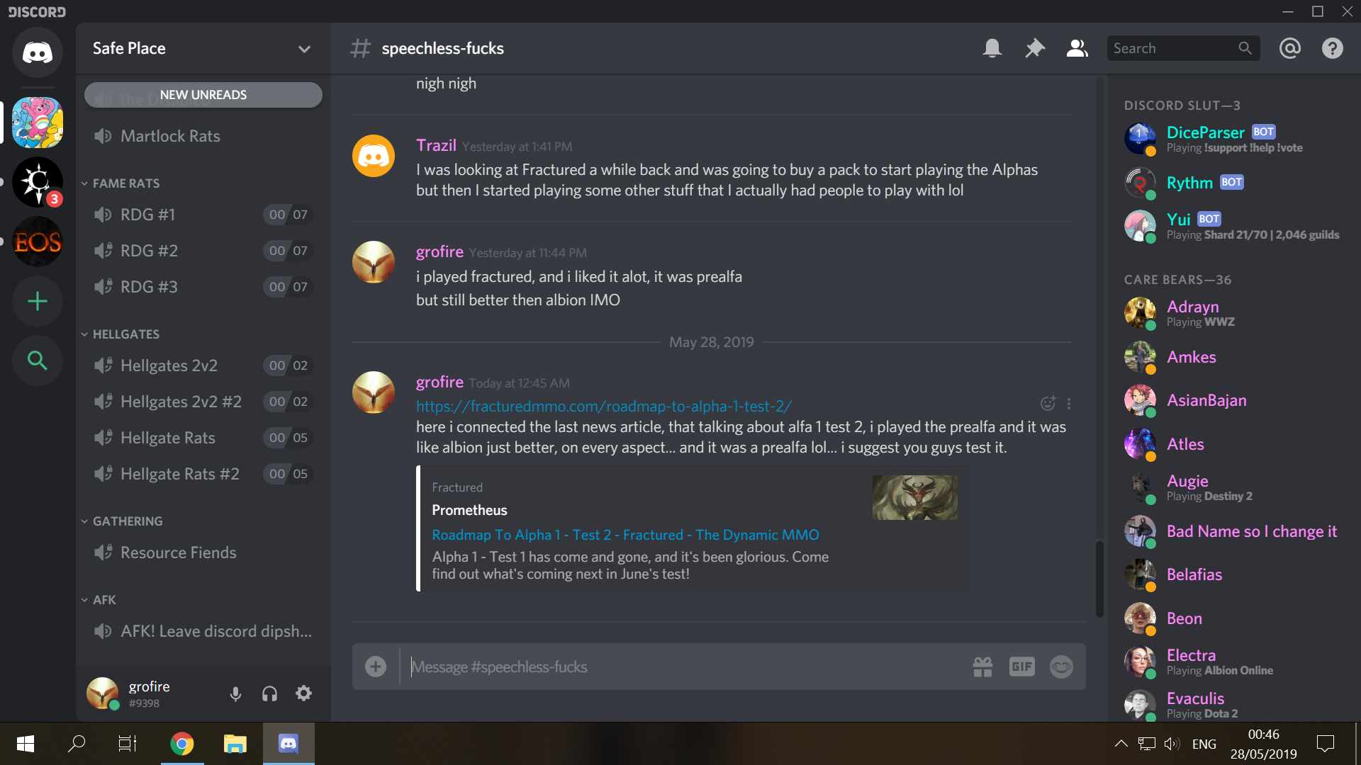
Task: Click the NEW UNREADS pill
Action: (x=203, y=95)
